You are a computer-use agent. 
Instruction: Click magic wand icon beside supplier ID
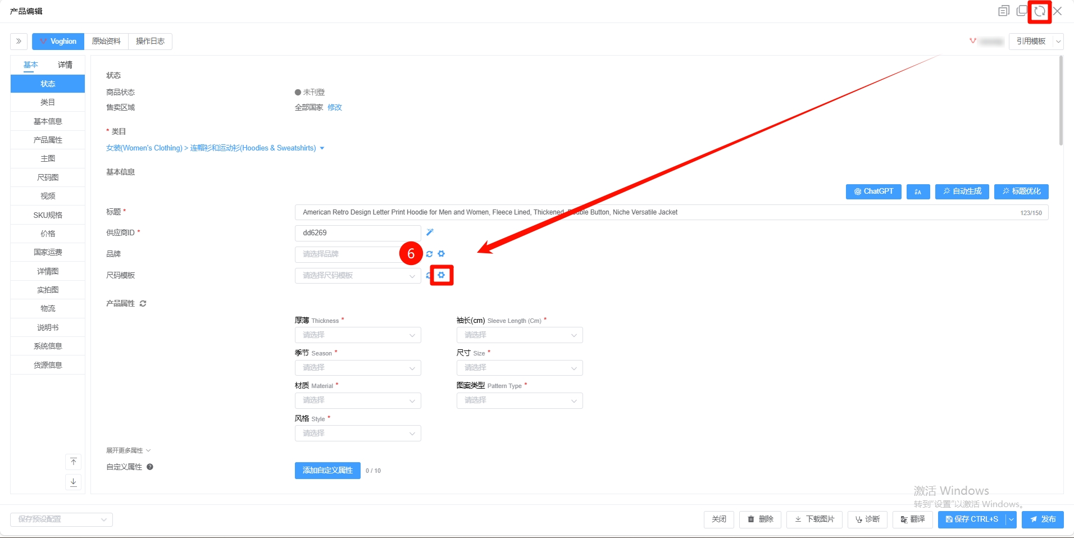[x=430, y=232]
